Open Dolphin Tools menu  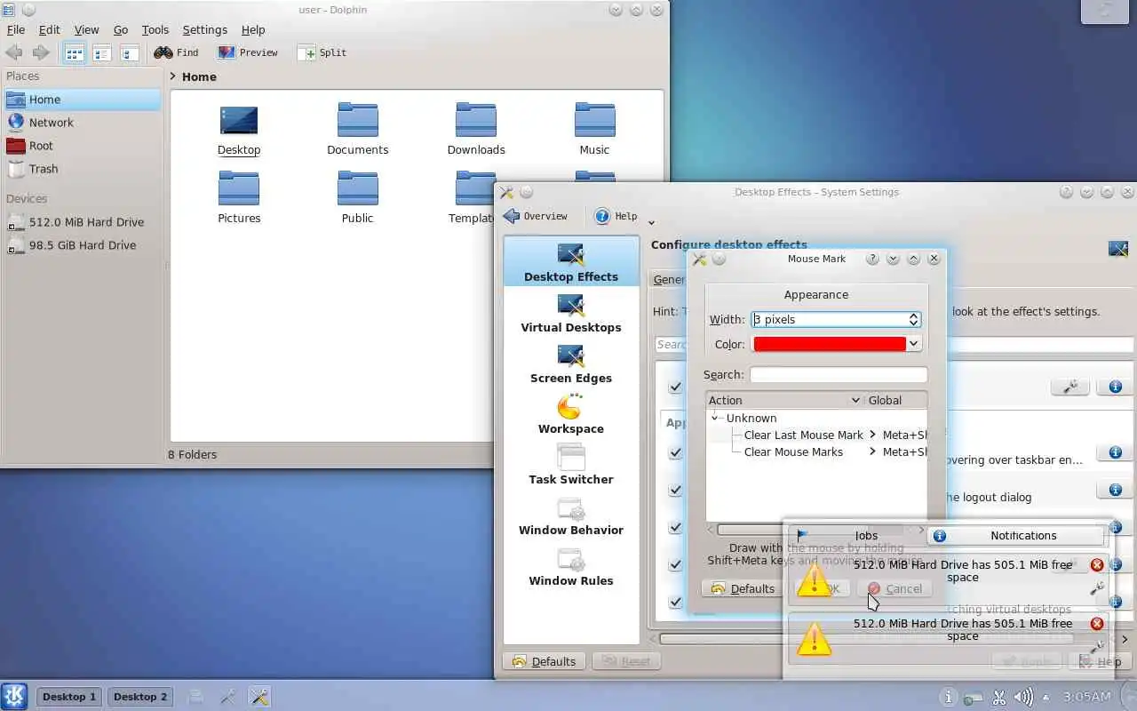coord(155,30)
